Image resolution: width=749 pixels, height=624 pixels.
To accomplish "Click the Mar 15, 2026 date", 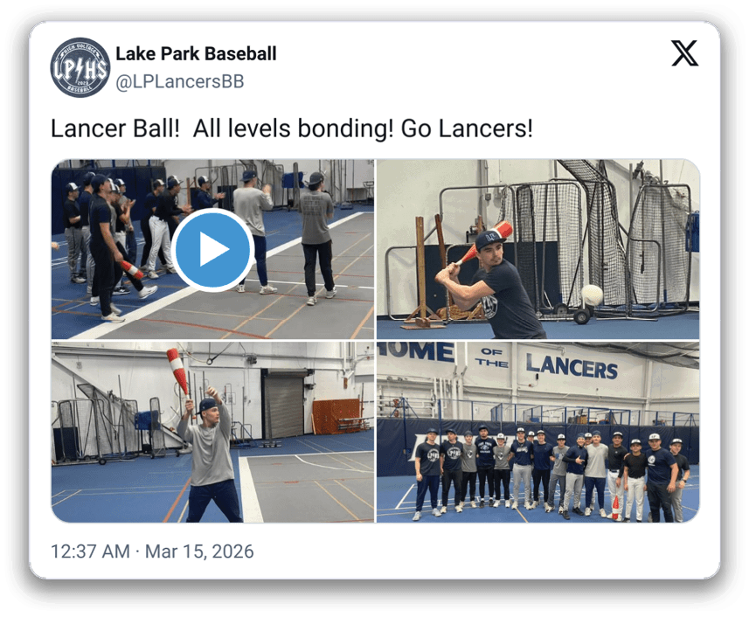I will coord(199,551).
